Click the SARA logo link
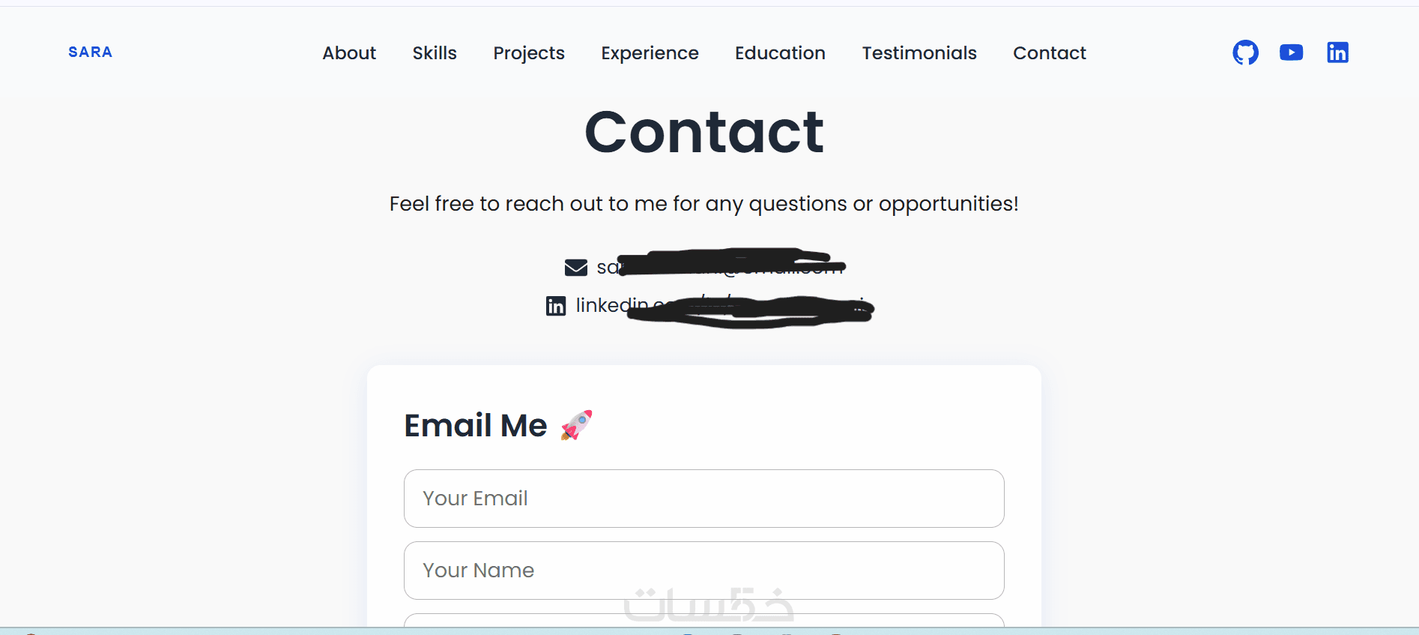Image resolution: width=1419 pixels, height=635 pixels. pos(90,52)
